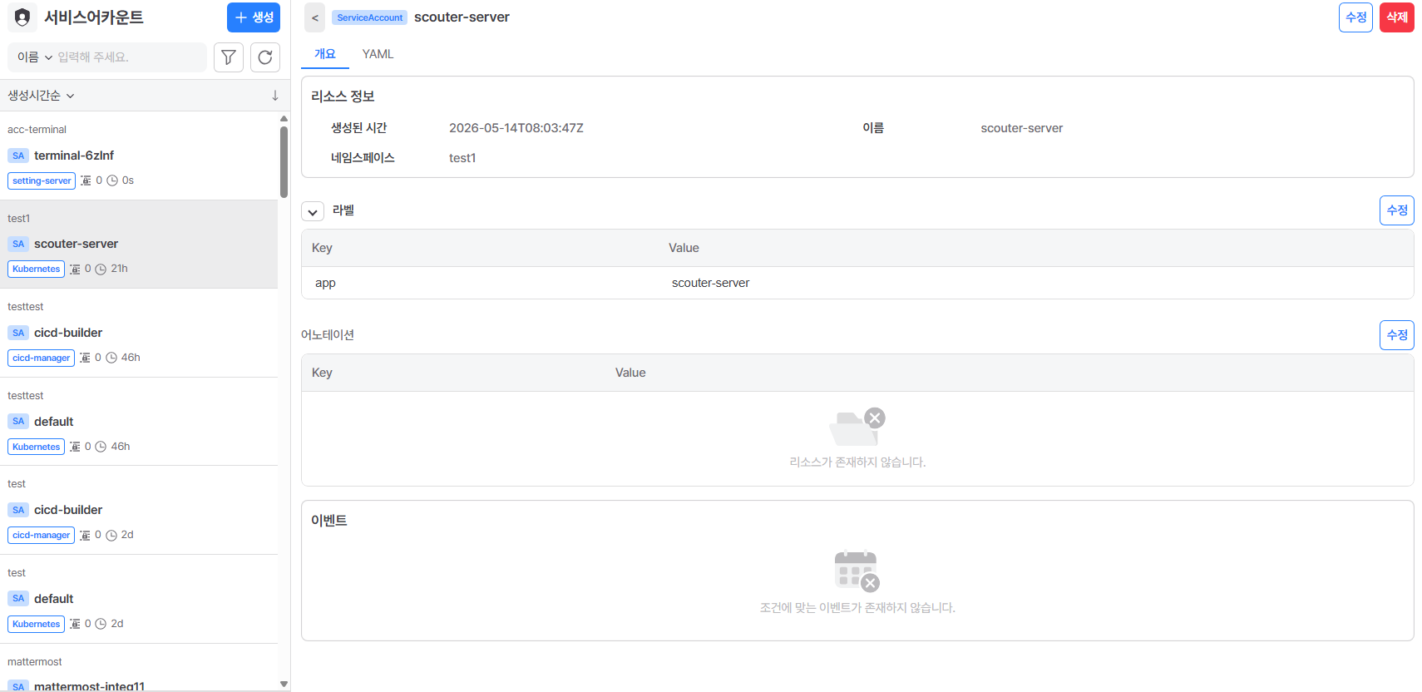Image resolution: width=1422 pixels, height=692 pixels.
Task: Reverse sort order with the arrow icon
Action: [275, 96]
